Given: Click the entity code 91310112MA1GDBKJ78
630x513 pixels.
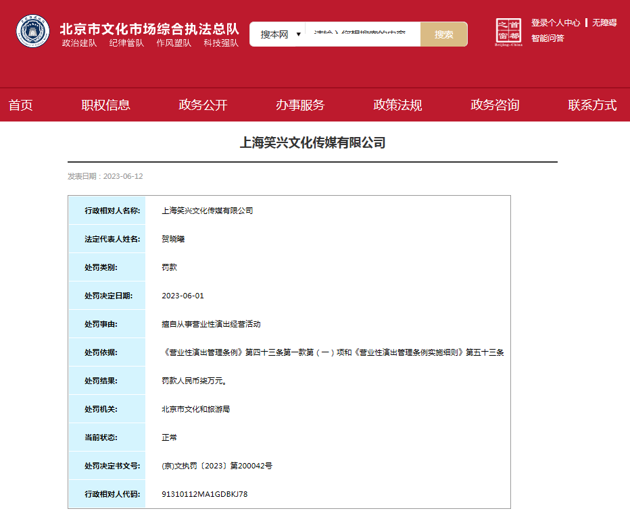Looking at the screenshot, I should (205, 494).
